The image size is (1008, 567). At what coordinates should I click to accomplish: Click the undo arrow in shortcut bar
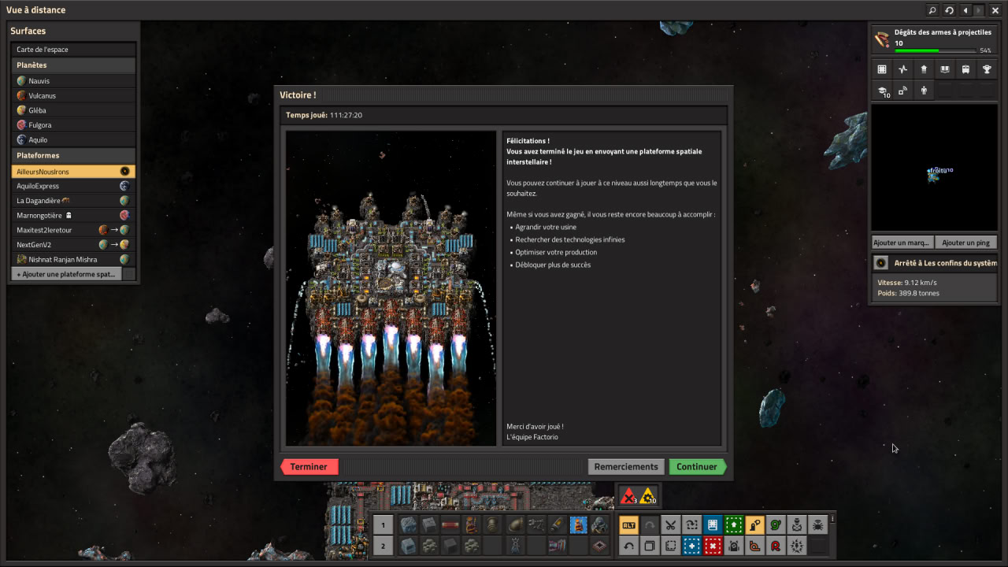point(628,546)
